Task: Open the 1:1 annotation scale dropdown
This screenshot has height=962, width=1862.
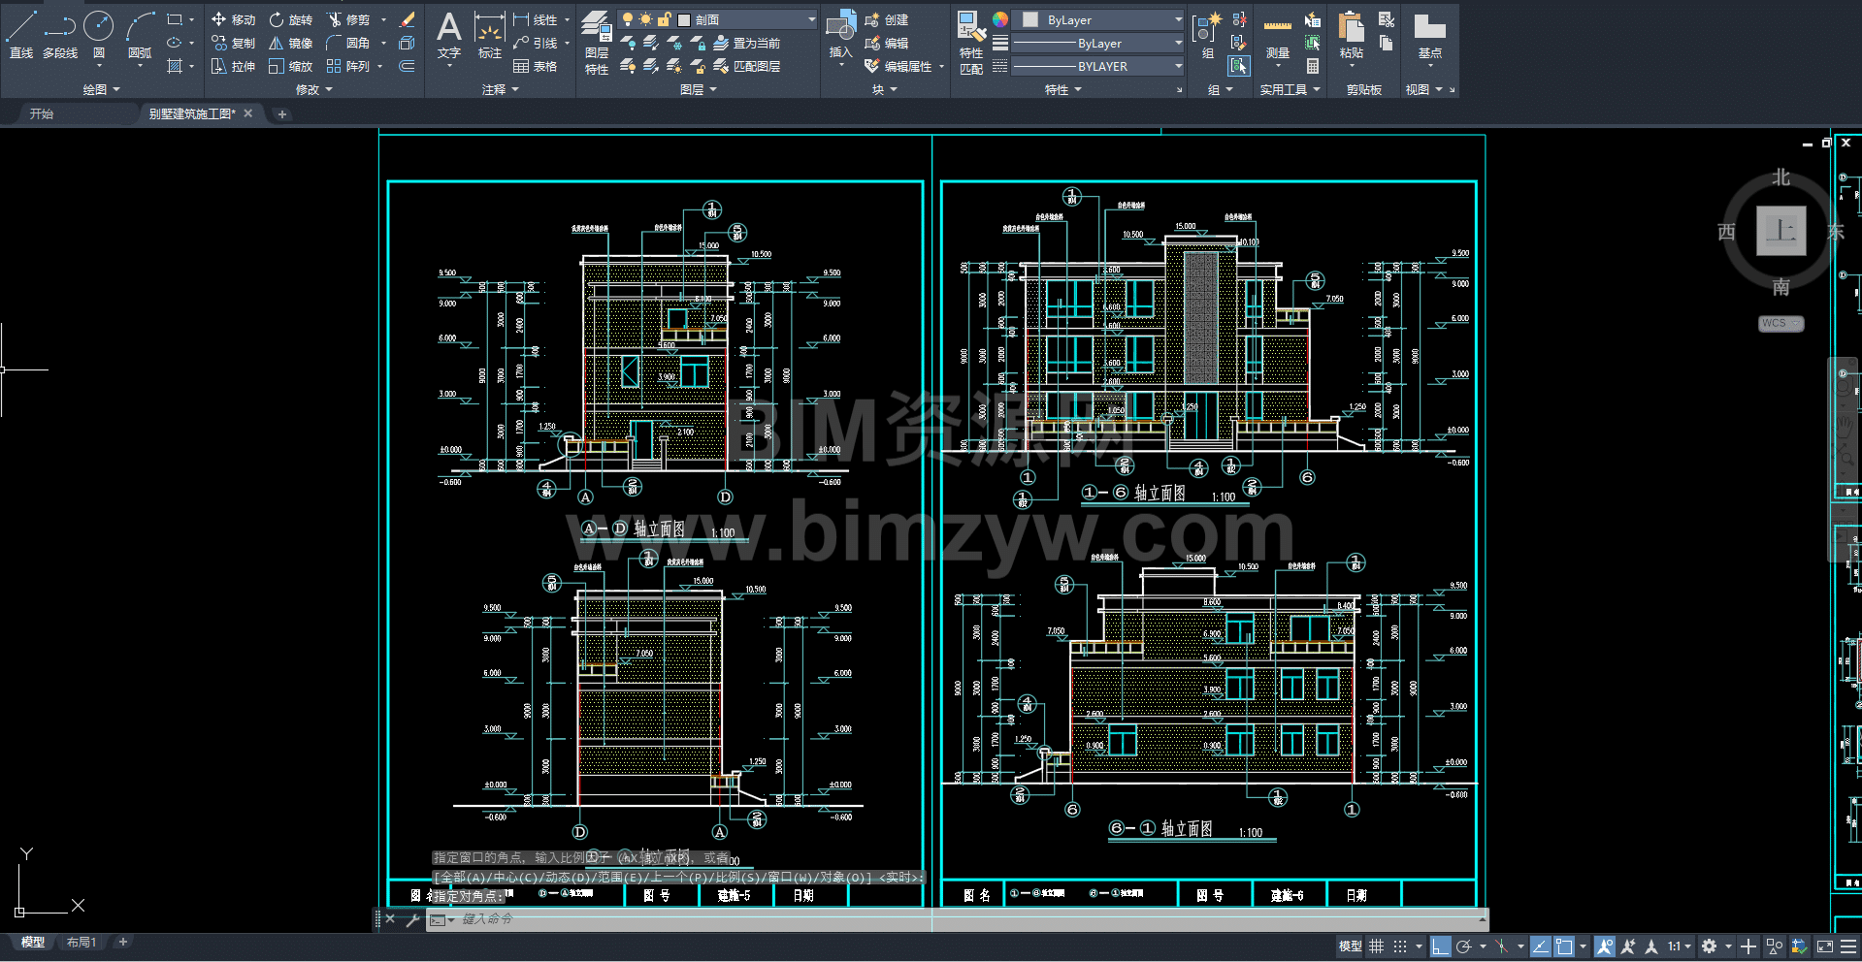Action: (x=1680, y=946)
